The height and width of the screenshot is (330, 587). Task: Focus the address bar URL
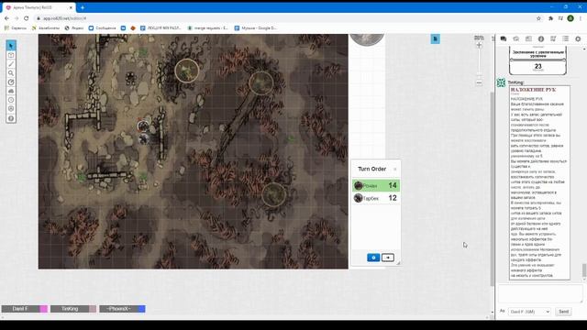[x=64, y=18]
